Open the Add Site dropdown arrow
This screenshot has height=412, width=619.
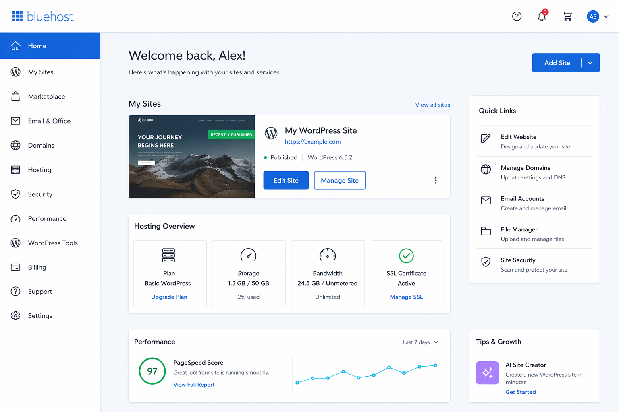[x=590, y=63]
